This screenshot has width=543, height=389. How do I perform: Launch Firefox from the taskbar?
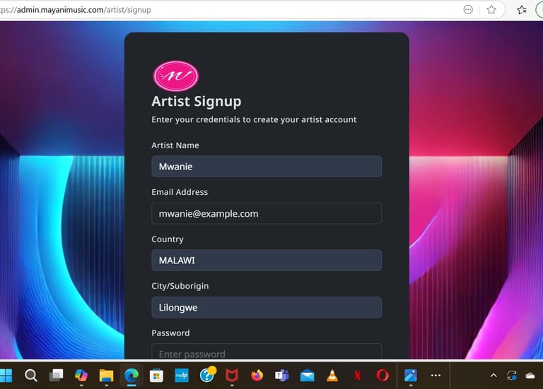[257, 375]
